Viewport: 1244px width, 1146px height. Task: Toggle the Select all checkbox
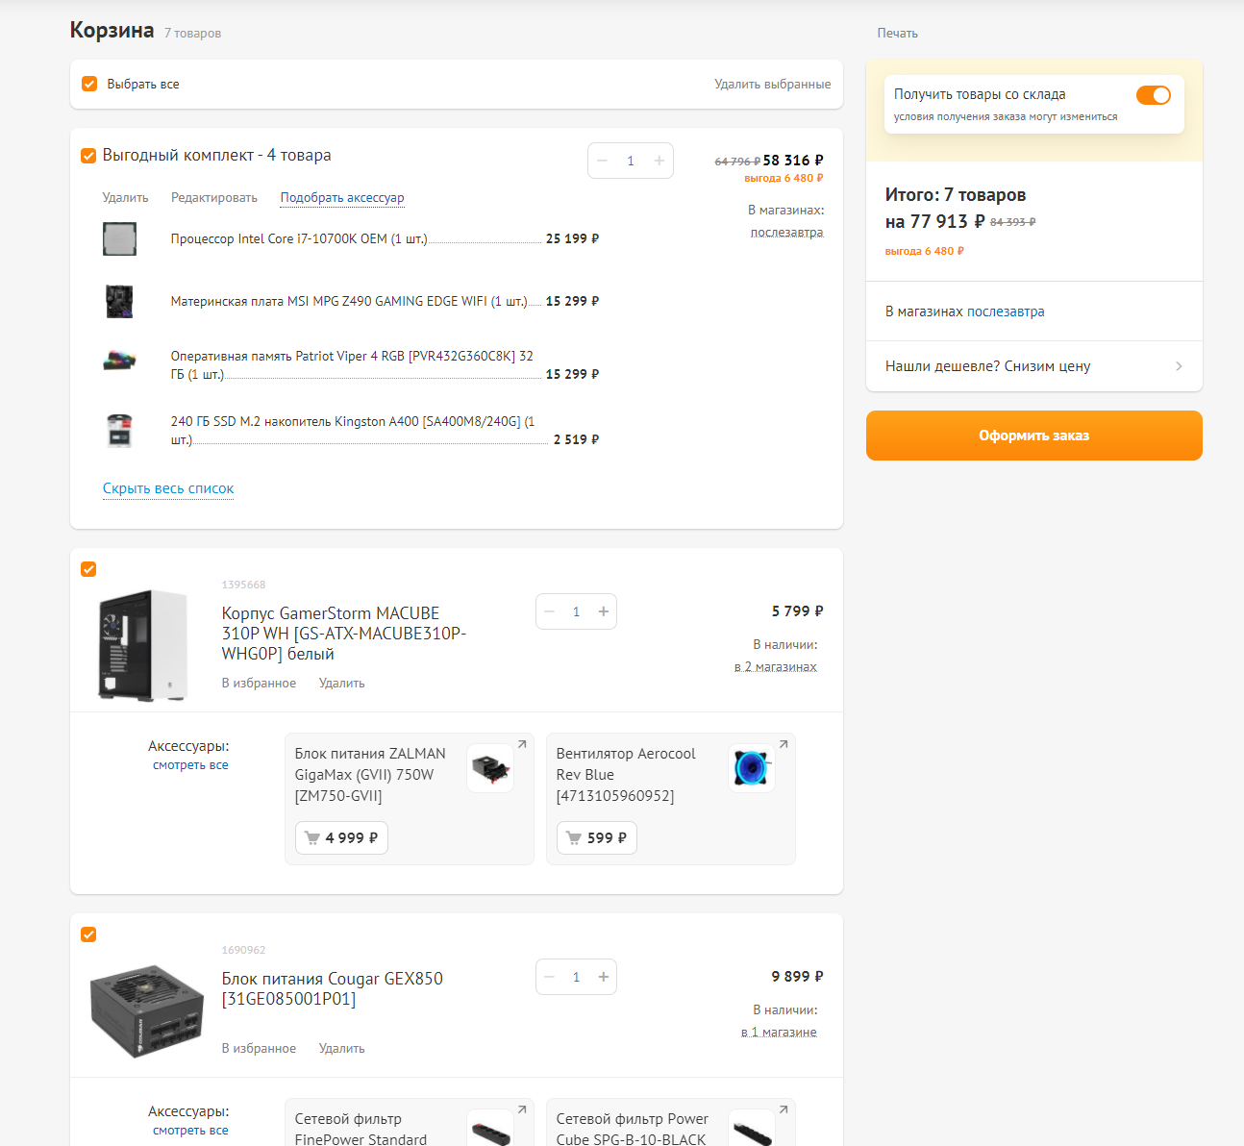click(89, 84)
